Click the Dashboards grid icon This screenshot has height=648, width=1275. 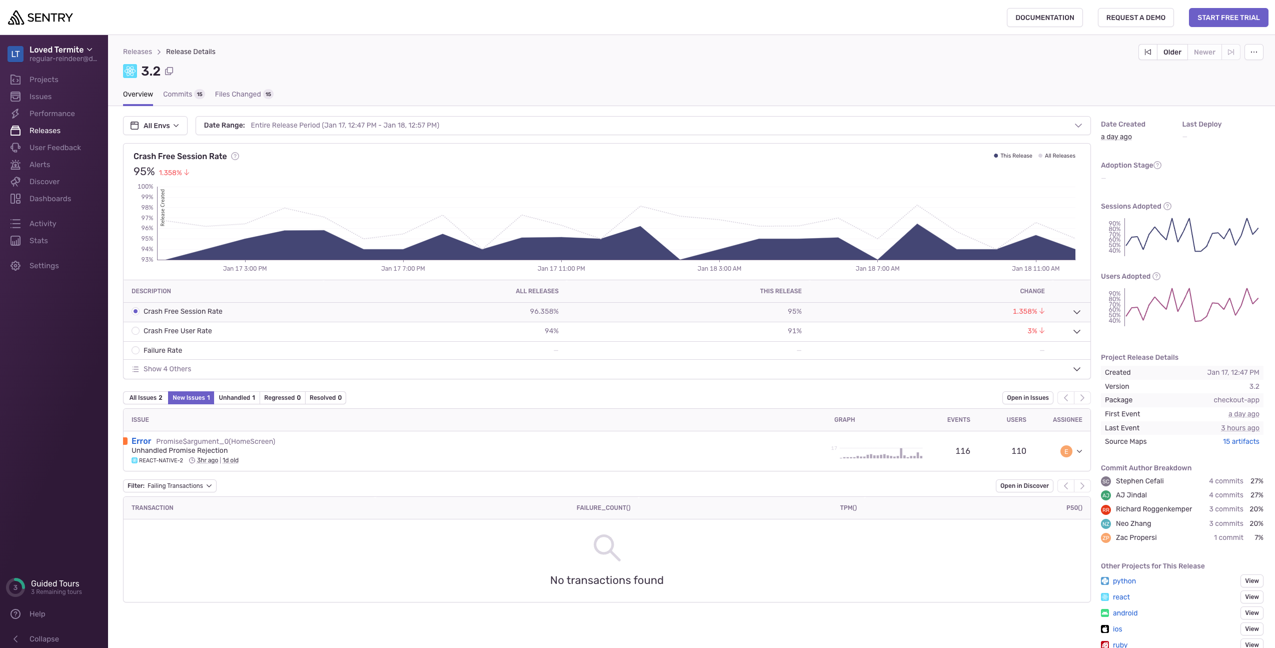click(16, 199)
